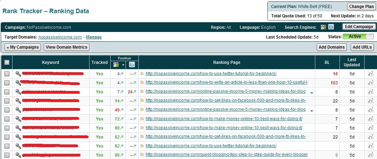Click 'Total Quota Used: 13 of 50' text

[297, 16]
